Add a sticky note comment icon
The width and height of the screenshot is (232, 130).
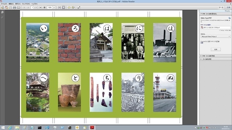[x=69, y=7]
